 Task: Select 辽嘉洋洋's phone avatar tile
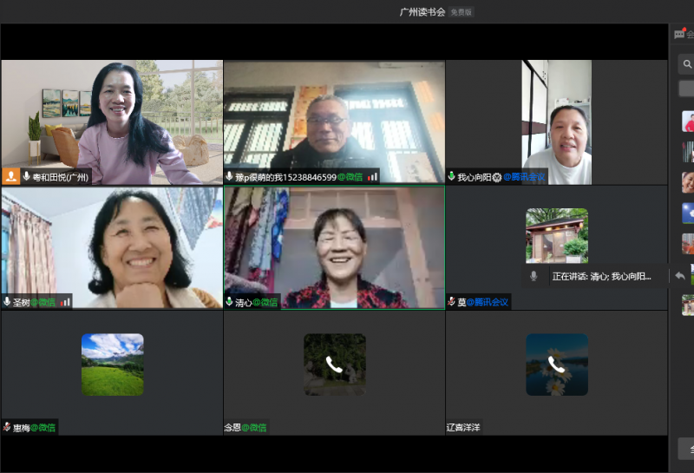coord(556,365)
